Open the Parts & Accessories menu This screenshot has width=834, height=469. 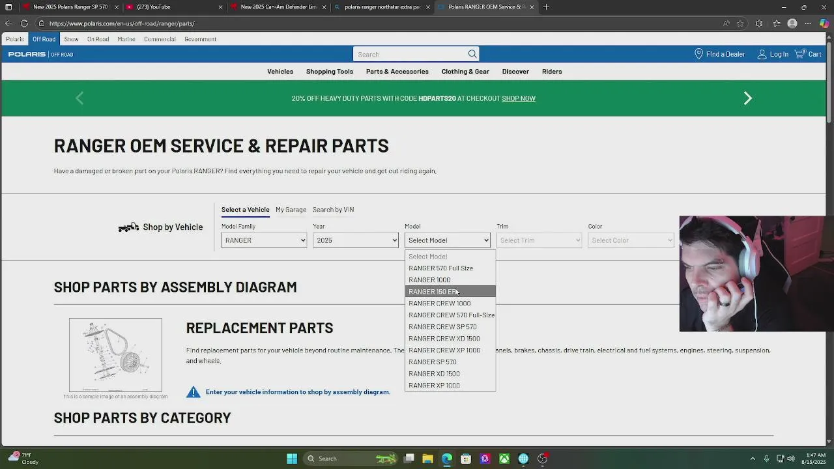397,72
